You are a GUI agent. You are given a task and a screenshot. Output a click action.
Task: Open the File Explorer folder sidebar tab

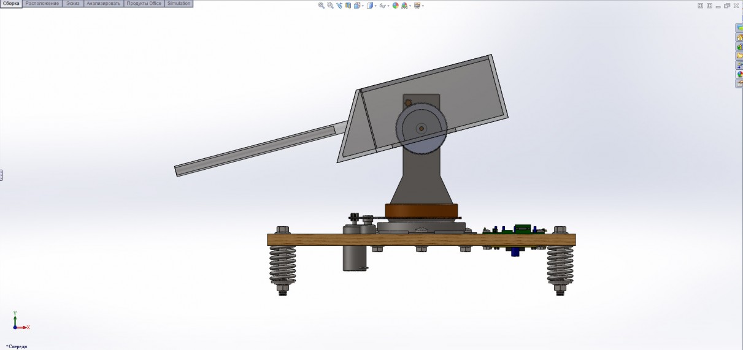point(739,56)
